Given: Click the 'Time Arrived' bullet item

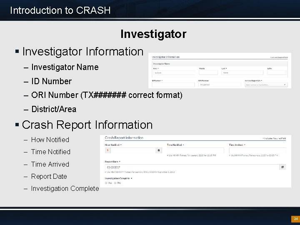Looking at the screenshot, I should pos(50,164).
